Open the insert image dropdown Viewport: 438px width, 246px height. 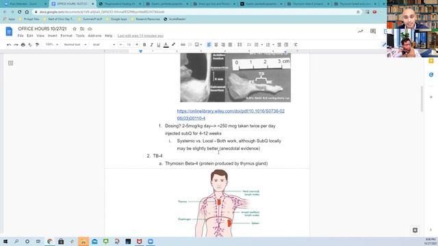(198, 44)
